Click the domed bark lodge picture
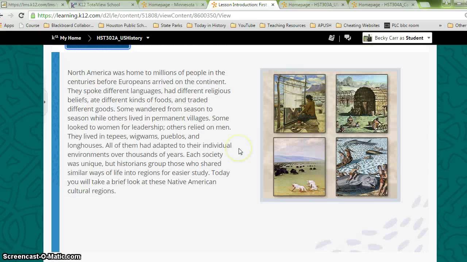The height and width of the screenshot is (262, 467). [362, 104]
